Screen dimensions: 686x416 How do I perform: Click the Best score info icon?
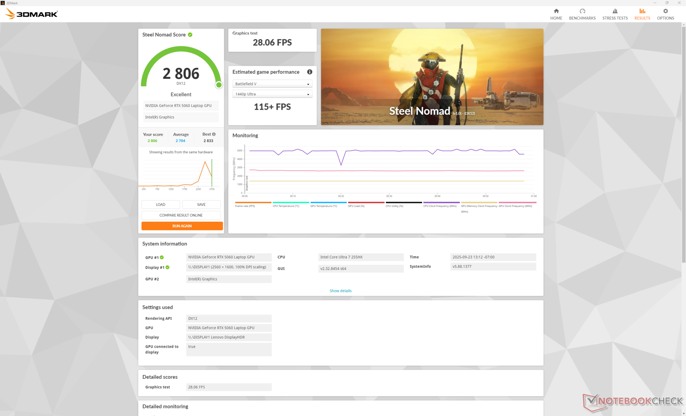pyautogui.click(x=214, y=134)
